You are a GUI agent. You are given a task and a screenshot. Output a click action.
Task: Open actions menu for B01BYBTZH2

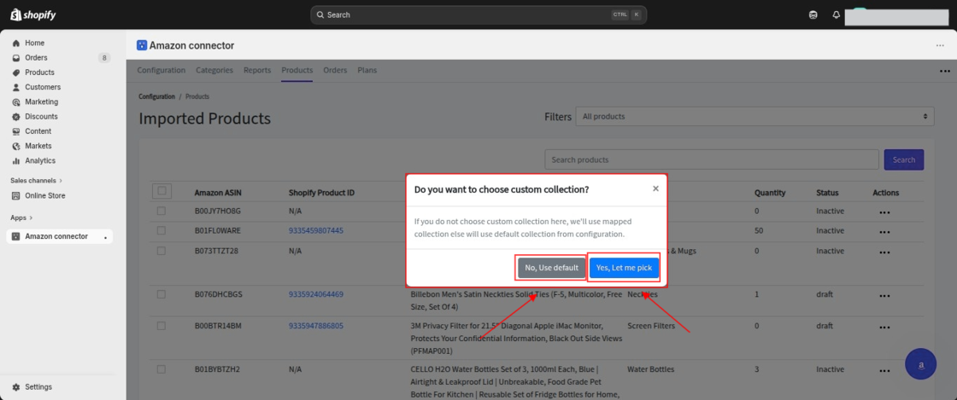pyautogui.click(x=884, y=371)
